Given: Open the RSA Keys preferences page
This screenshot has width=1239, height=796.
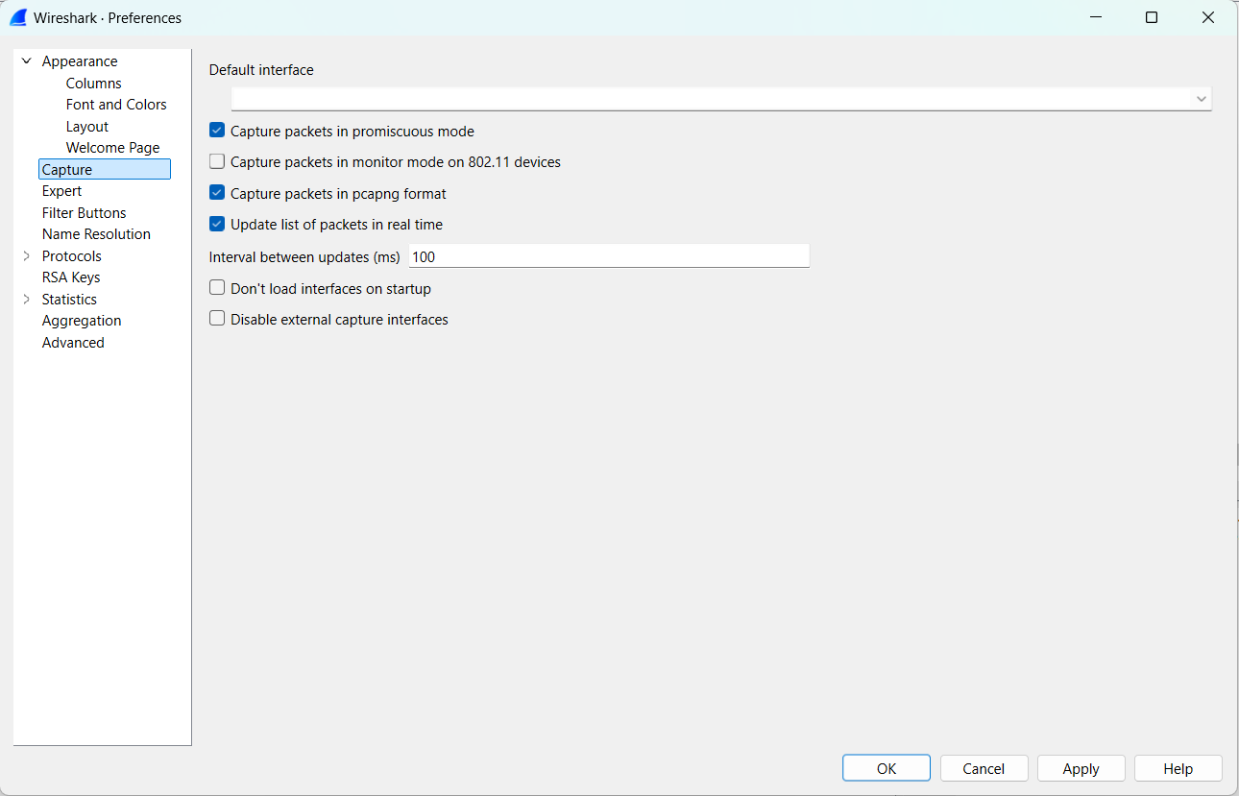Looking at the screenshot, I should (x=71, y=277).
